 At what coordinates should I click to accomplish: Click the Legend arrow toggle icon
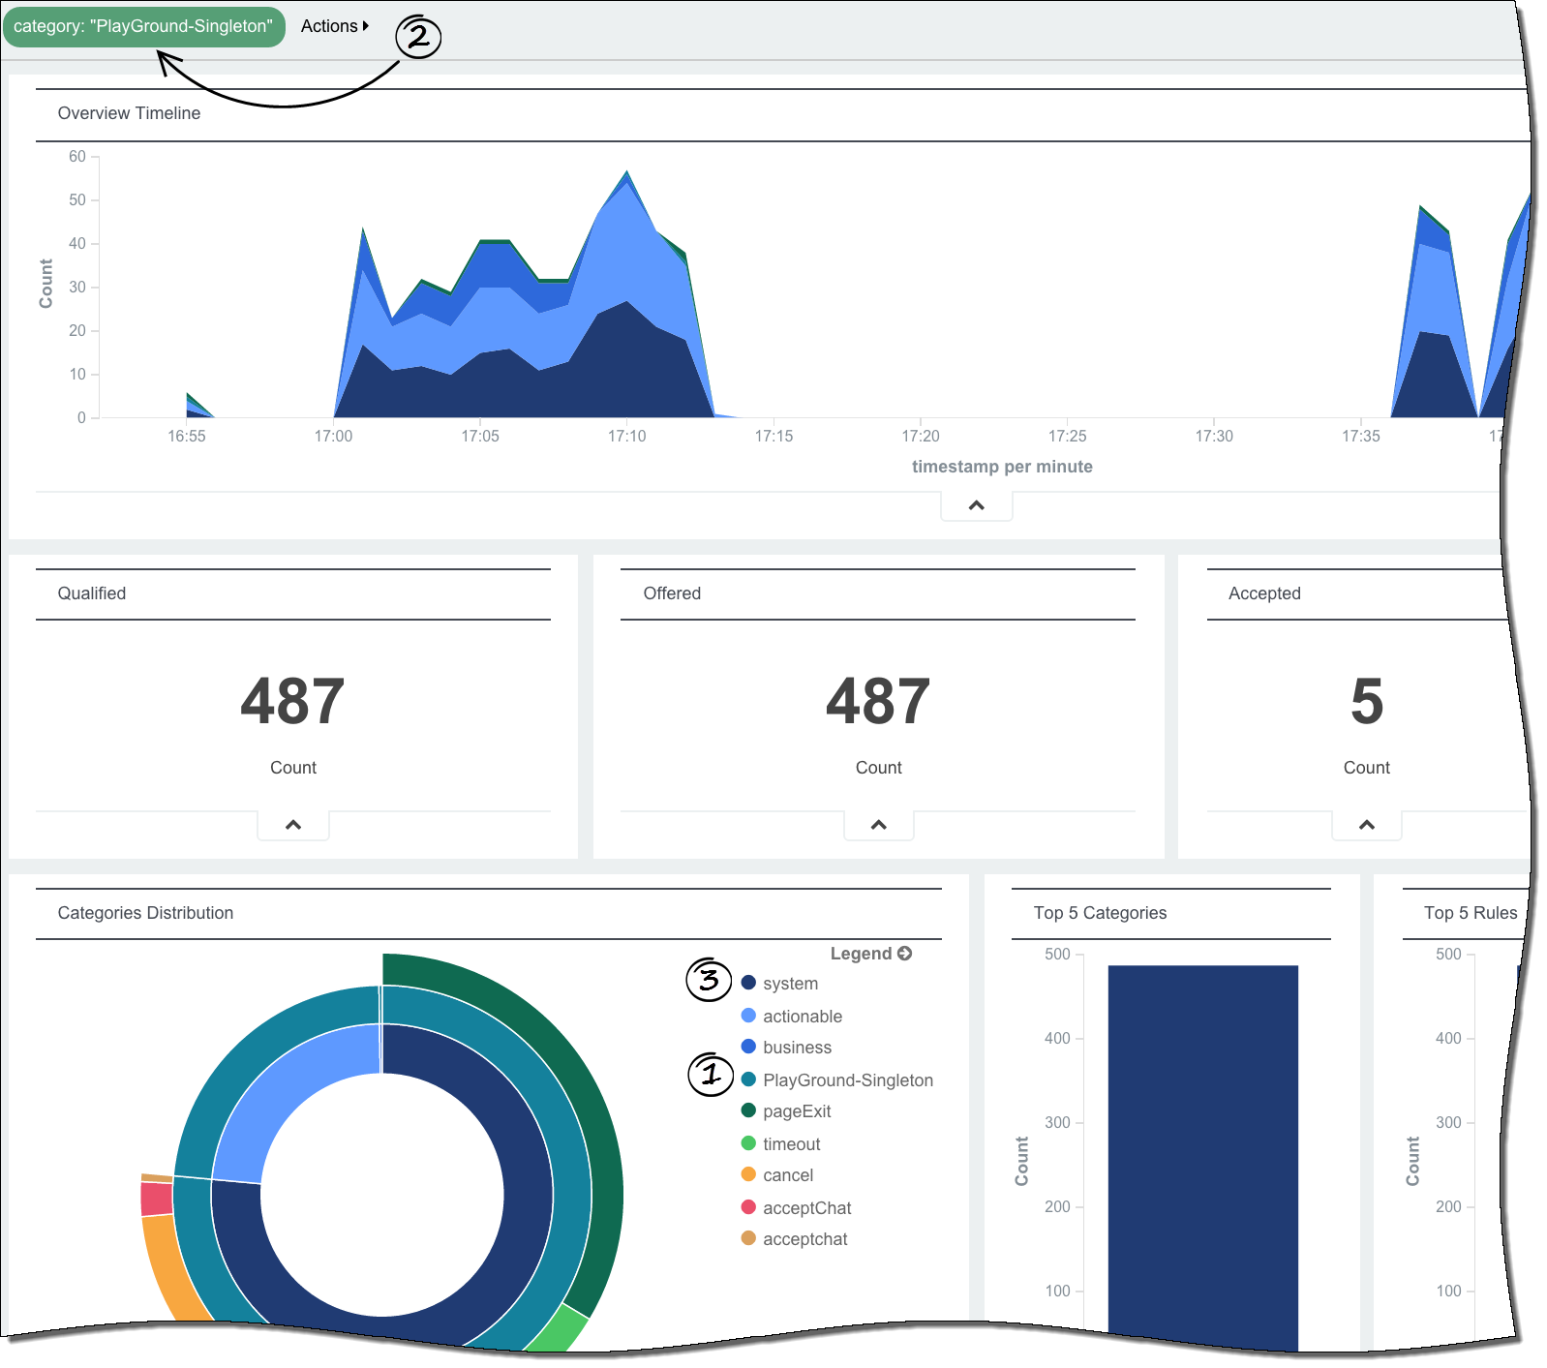904,954
